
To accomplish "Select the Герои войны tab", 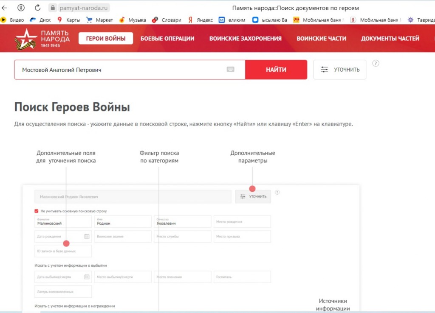I will pos(106,39).
